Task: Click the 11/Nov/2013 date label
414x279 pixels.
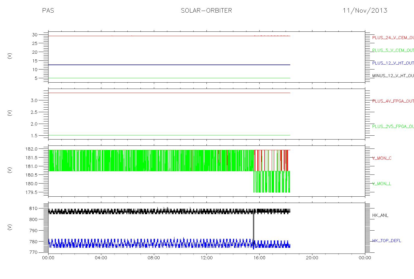Action: pos(365,11)
